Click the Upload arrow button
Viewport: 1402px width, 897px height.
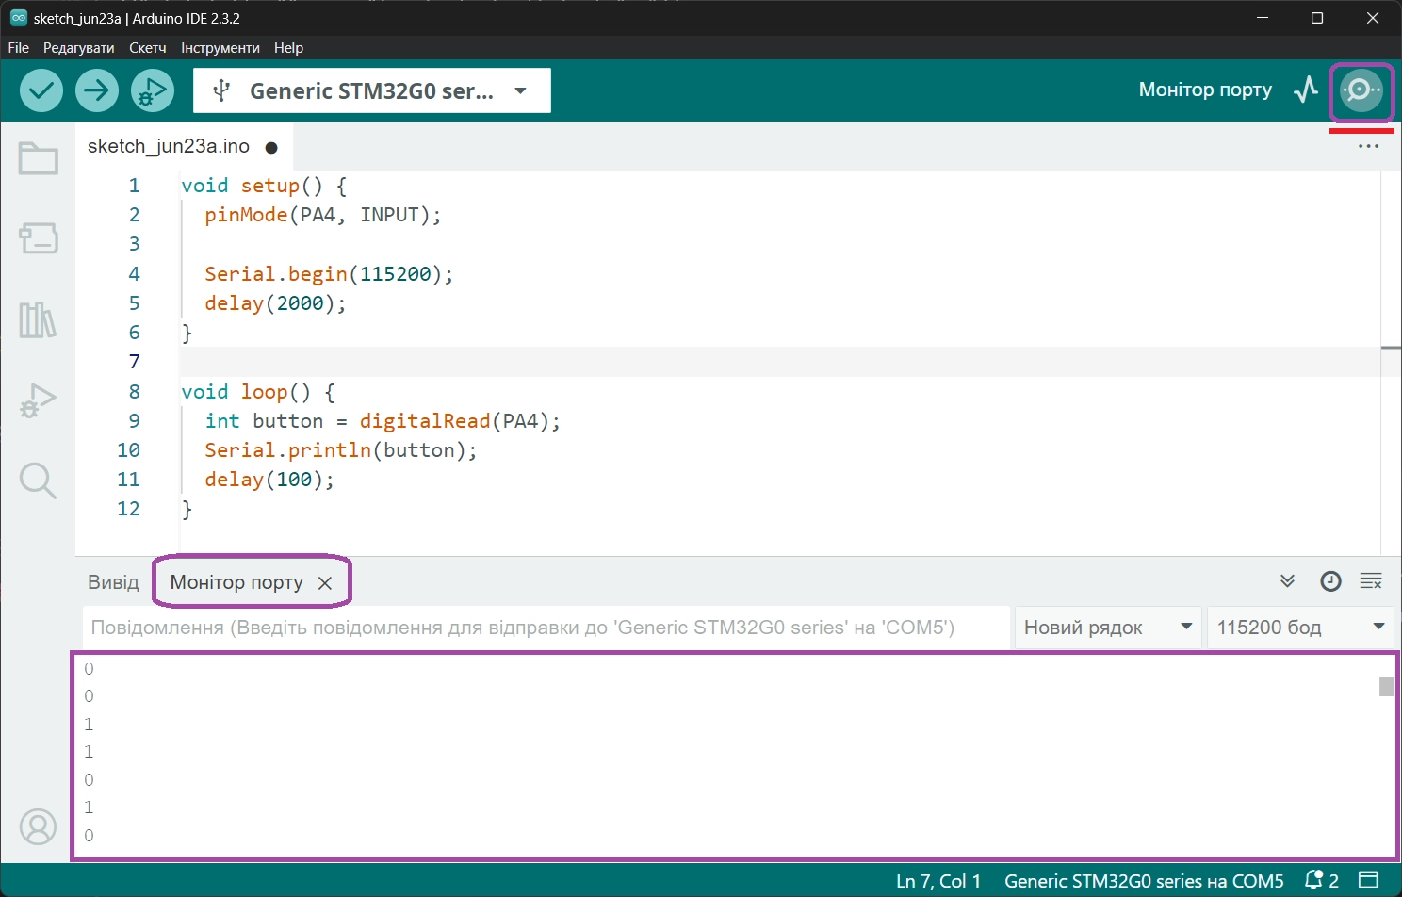click(97, 91)
